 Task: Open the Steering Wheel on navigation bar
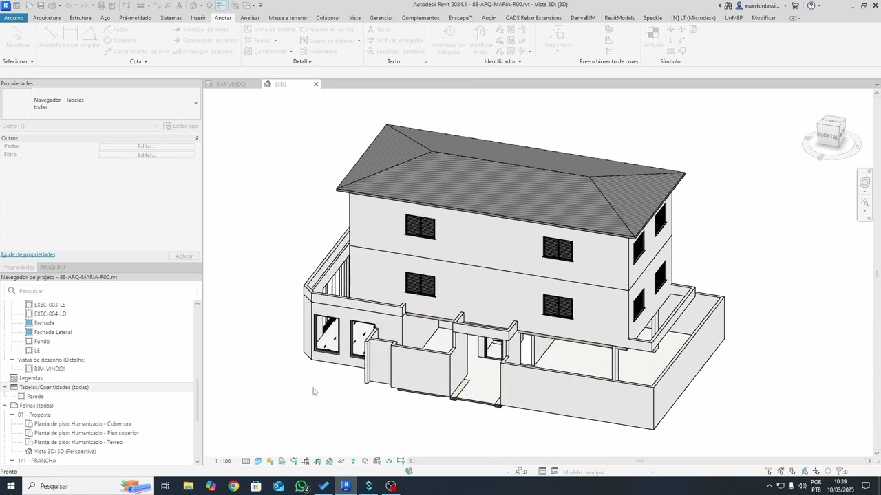pyautogui.click(x=864, y=182)
